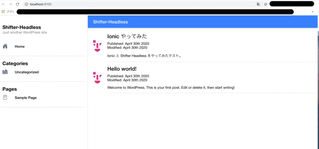
Task: Open the post titled Ionic やってみた
Action: point(127,36)
